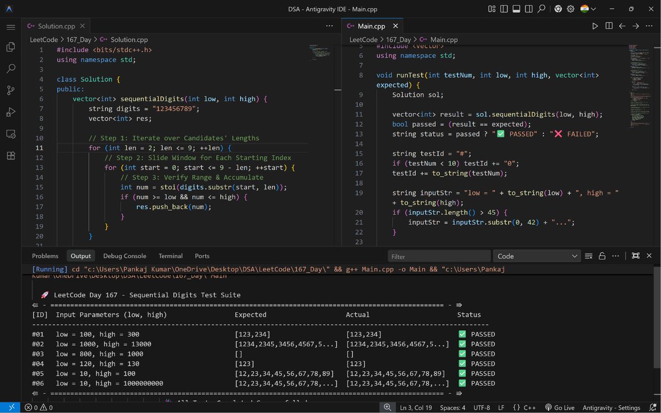This screenshot has height=413, width=661.
Task: Close the bottom panel
Action: [649, 256]
